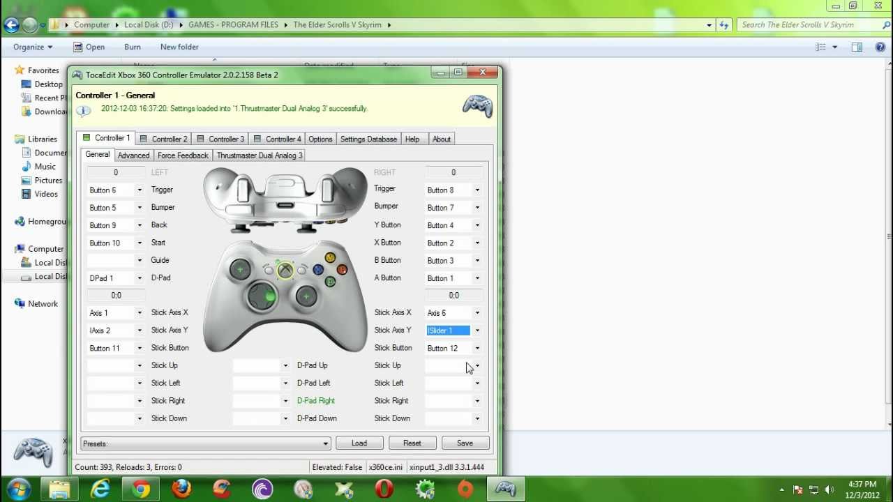Click the Open button in the Explorer toolbar
893x502 pixels.
point(89,47)
